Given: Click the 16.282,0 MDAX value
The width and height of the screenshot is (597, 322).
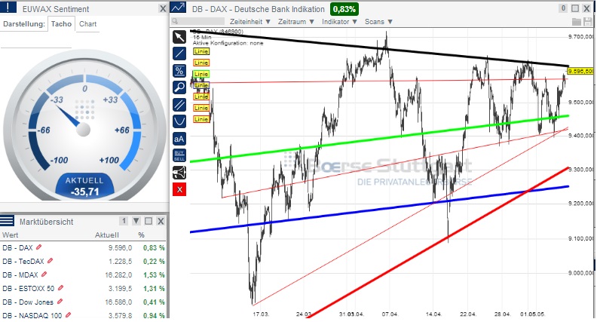Looking at the screenshot, I should [118, 274].
